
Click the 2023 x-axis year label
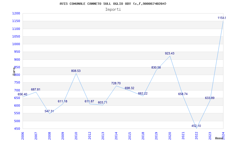pyautogui.click(x=210, y=136)
